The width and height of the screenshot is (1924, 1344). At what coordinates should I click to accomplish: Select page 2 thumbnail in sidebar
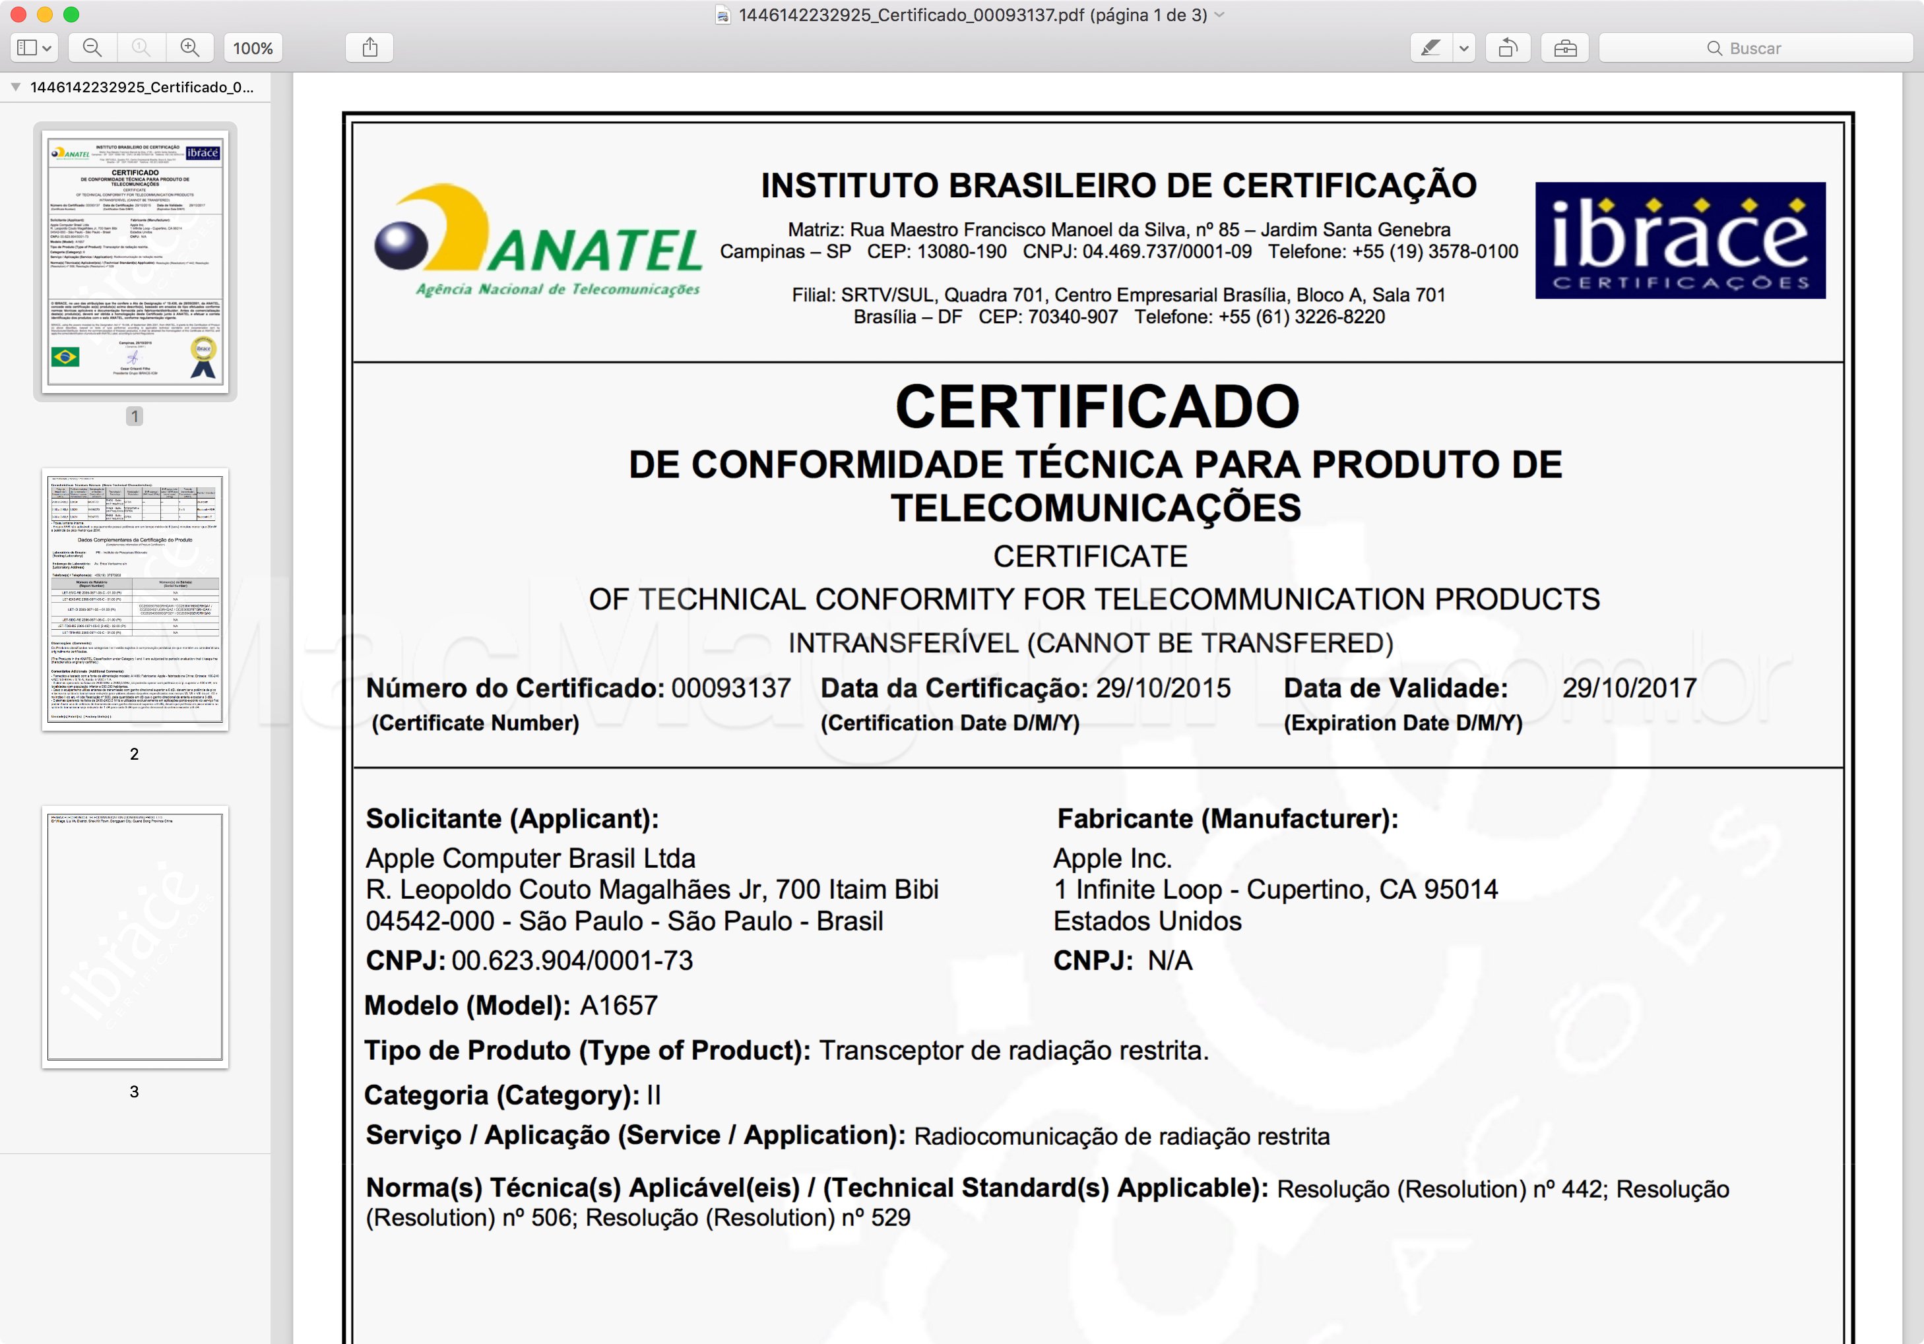coord(135,599)
